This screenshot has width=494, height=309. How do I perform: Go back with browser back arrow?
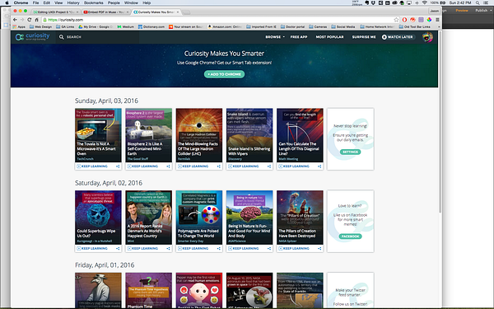tap(15, 20)
